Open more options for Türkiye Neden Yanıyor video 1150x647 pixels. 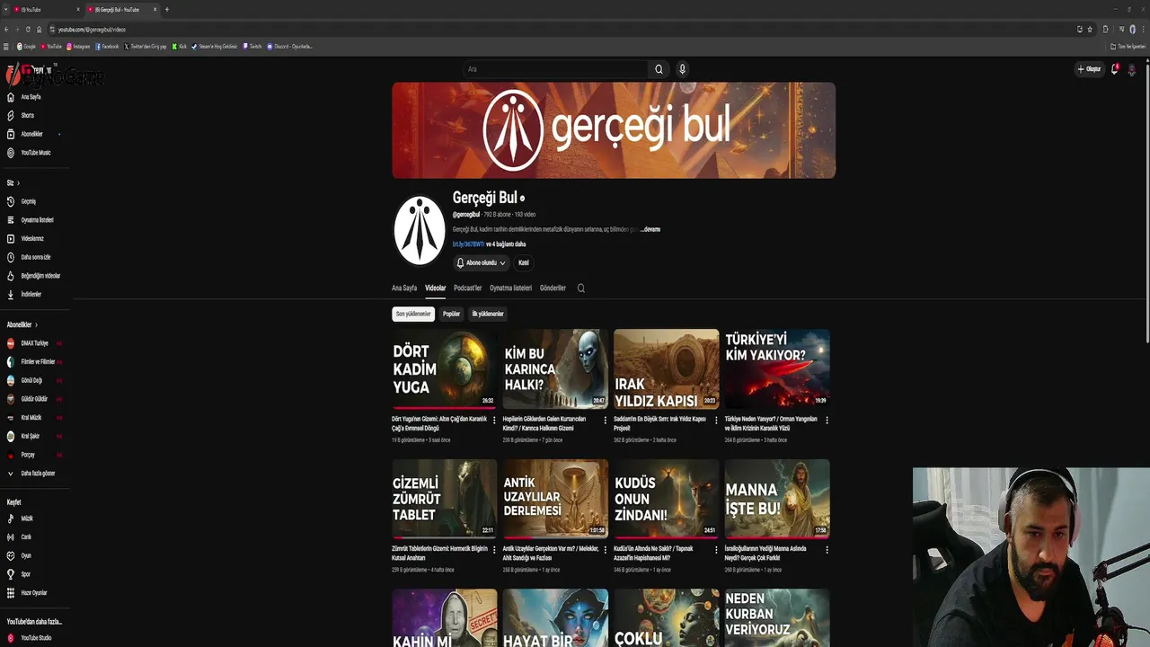point(827,420)
